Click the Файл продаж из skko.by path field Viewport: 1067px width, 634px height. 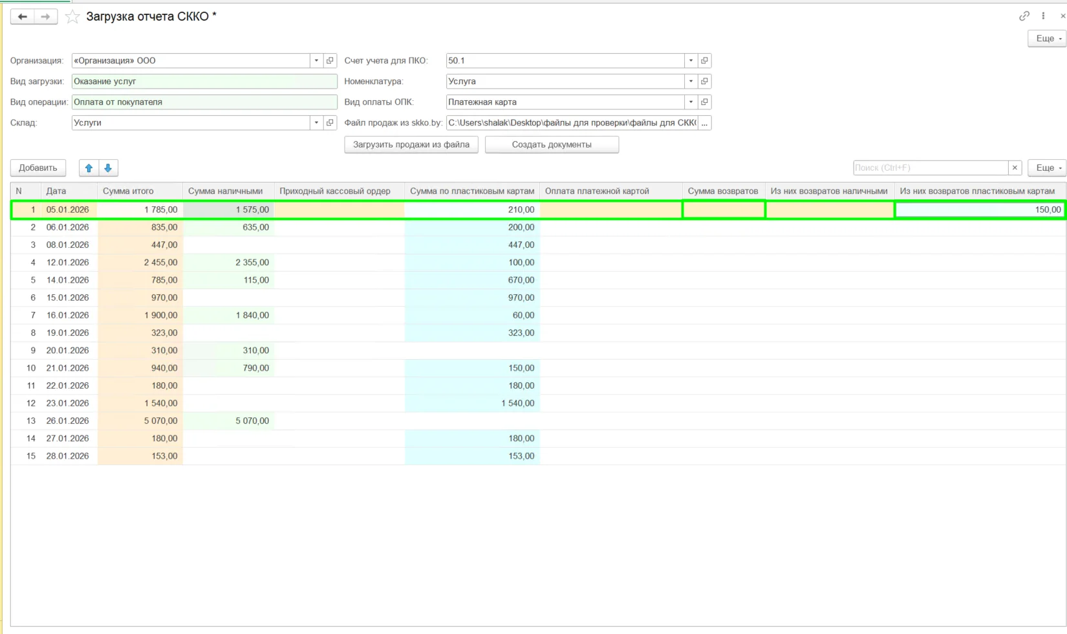572,123
